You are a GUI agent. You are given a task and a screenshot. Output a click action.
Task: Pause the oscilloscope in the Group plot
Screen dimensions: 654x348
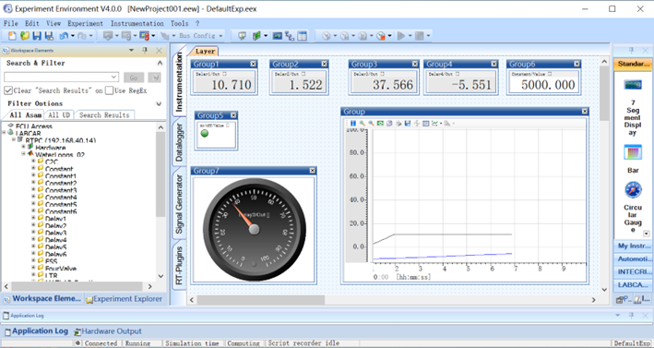point(353,123)
